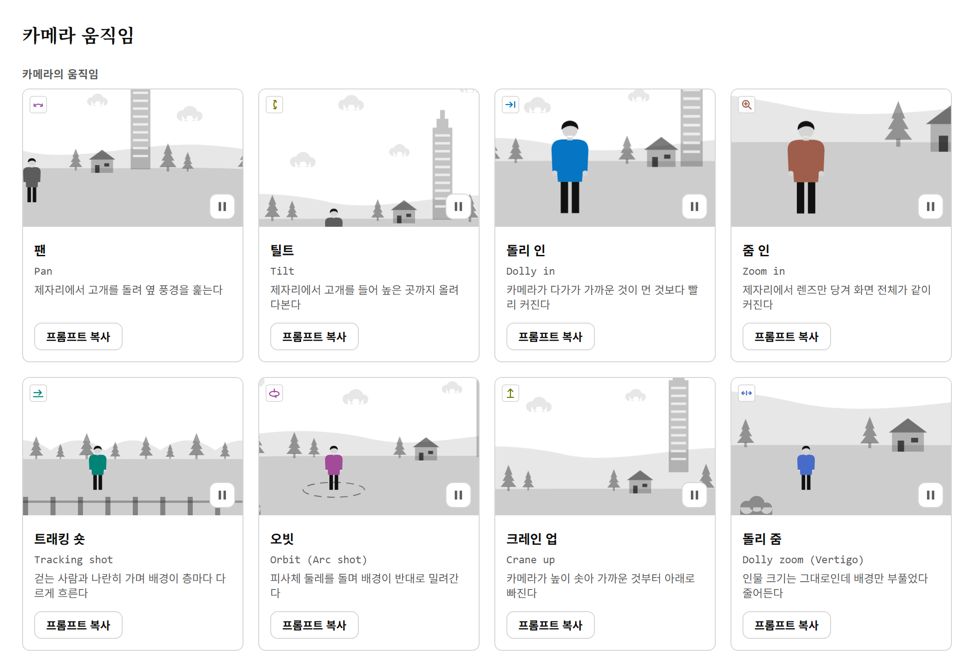Pause the 오빗 animation
The height and width of the screenshot is (672, 974).
[458, 495]
